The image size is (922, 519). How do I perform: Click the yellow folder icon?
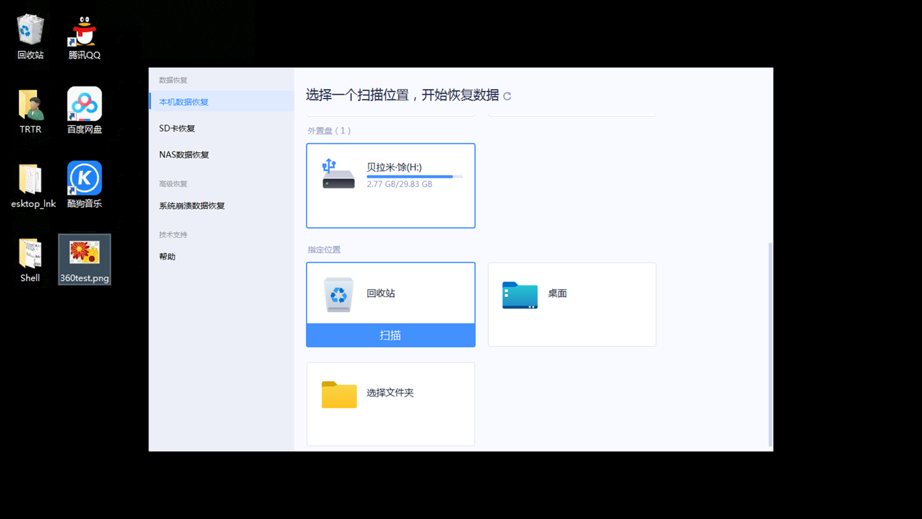tap(339, 394)
